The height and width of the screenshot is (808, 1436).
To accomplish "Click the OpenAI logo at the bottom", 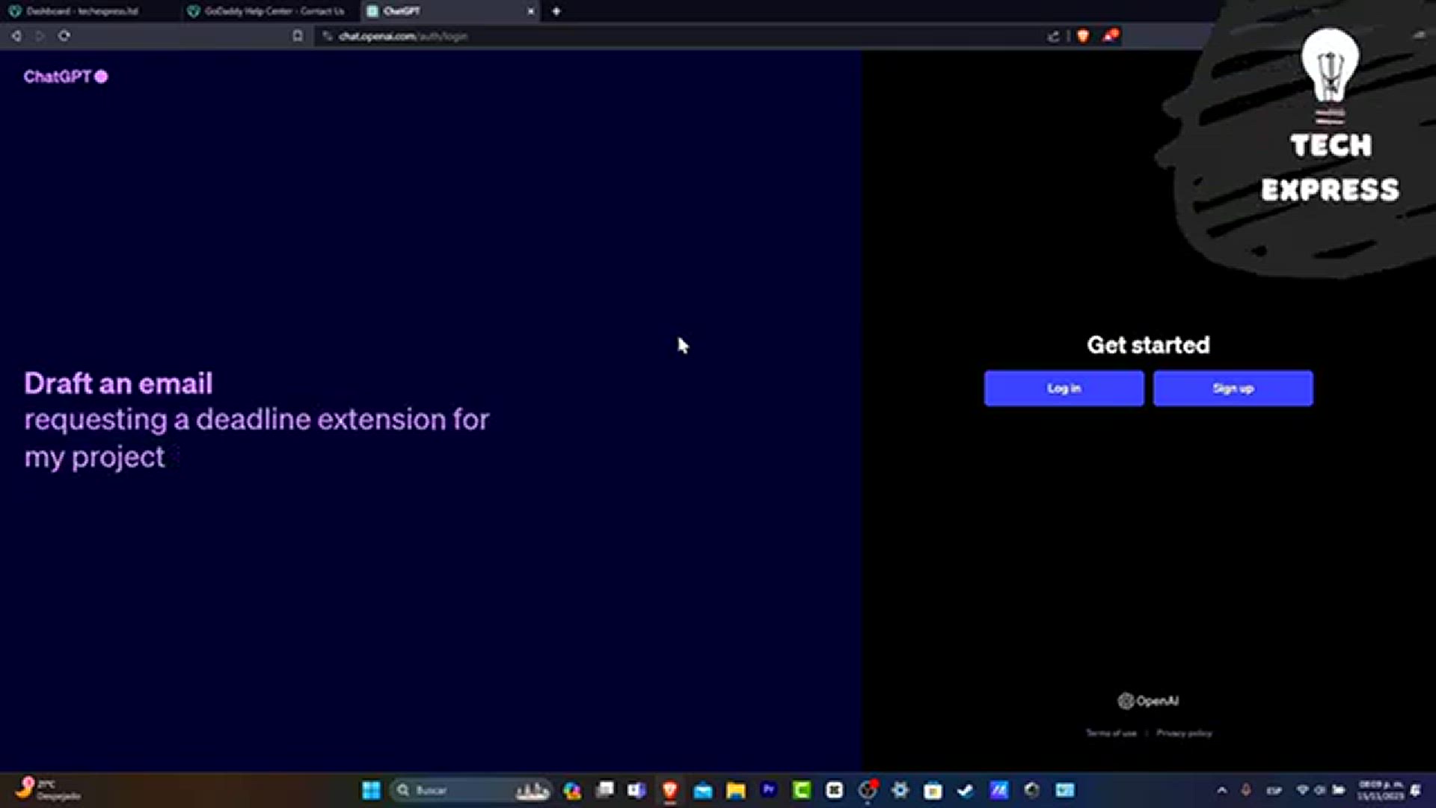I will [x=1148, y=701].
